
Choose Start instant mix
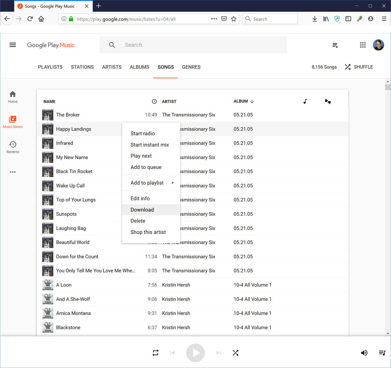pyautogui.click(x=151, y=145)
